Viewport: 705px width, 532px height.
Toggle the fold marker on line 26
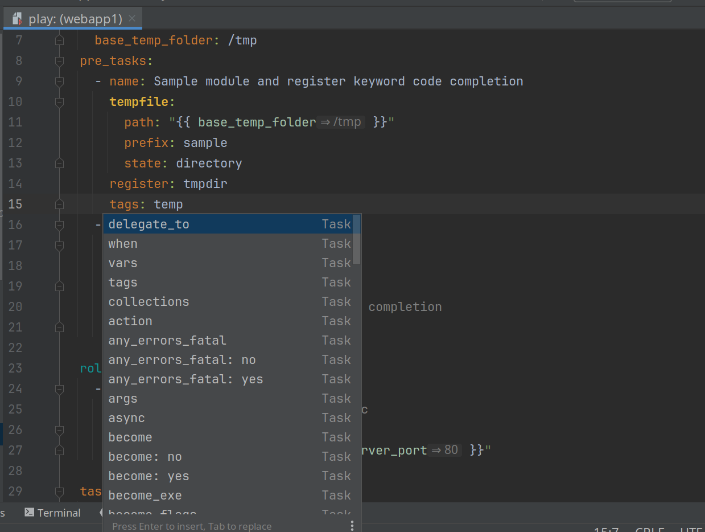[59, 430]
